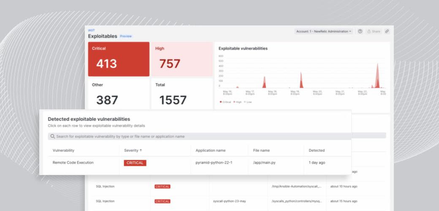Screen dimensions: 439x211
Task: Click the CRITICAL badge for pyramid-python-22-1
Action: 135,163
